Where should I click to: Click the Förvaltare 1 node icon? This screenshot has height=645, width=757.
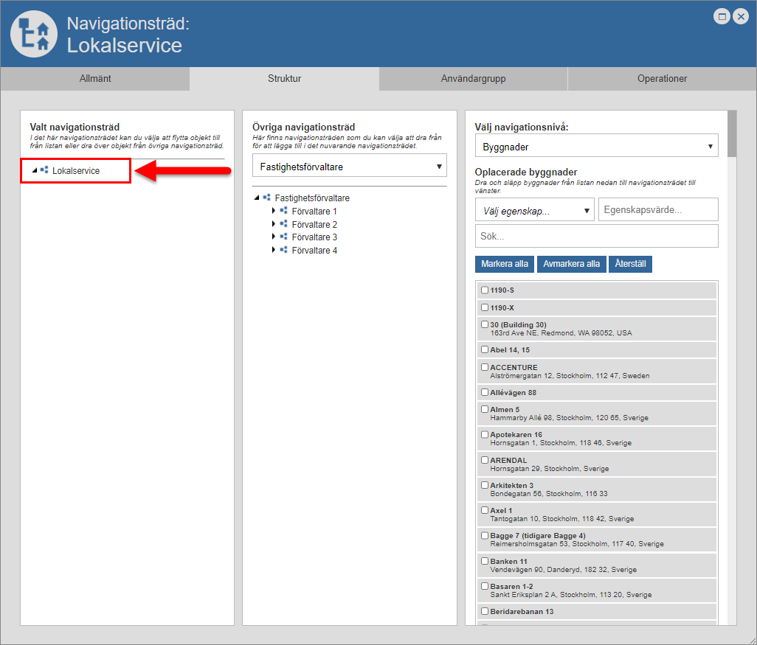[x=283, y=211]
